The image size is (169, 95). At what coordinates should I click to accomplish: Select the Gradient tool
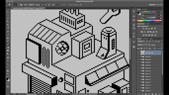pos(8,47)
